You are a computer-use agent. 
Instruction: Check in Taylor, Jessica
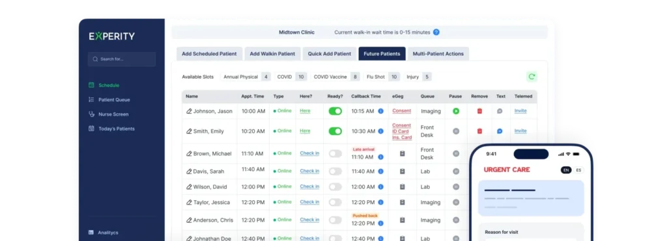coord(309,202)
